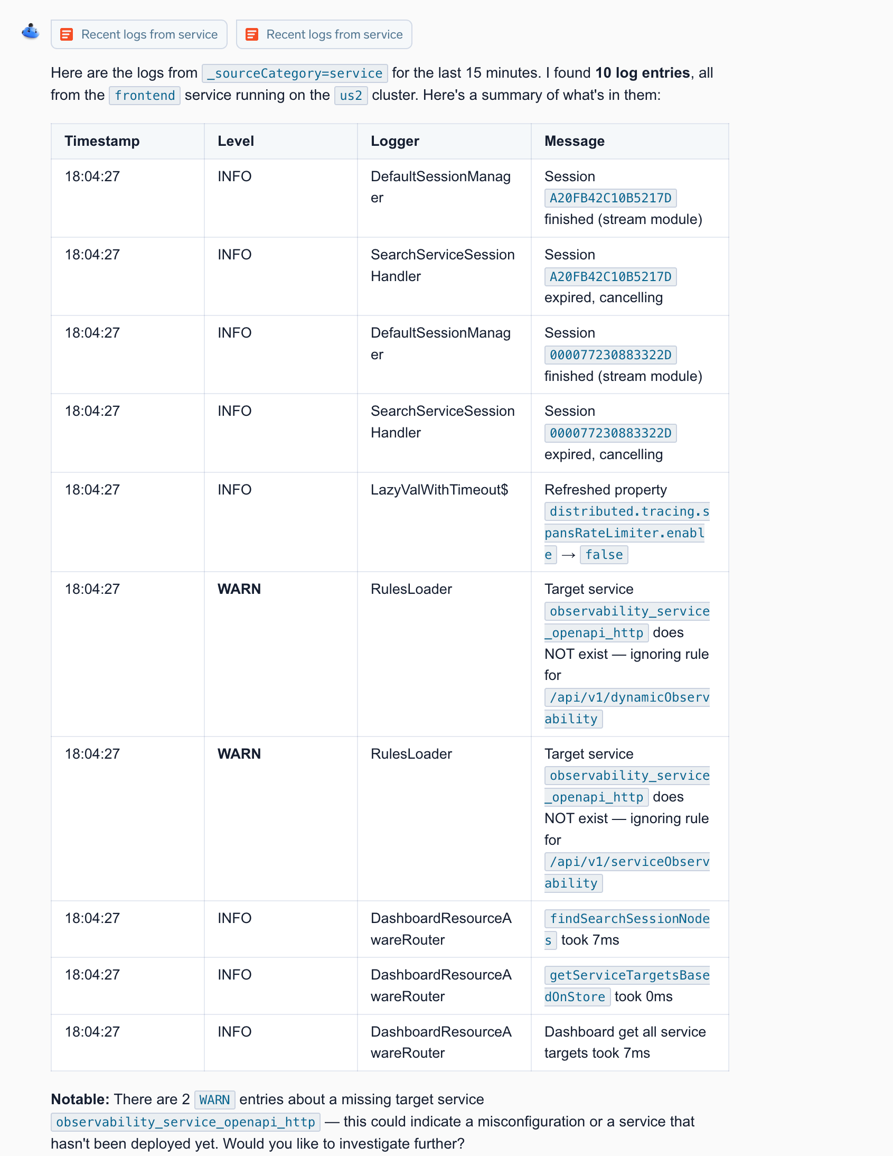
Task: Click /api/v1/dynamicObservability path tag
Action: pyautogui.click(x=627, y=707)
